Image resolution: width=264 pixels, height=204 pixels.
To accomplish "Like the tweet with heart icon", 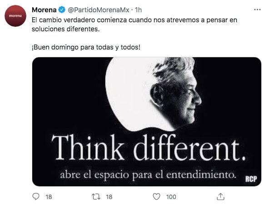I will pos(156,197).
